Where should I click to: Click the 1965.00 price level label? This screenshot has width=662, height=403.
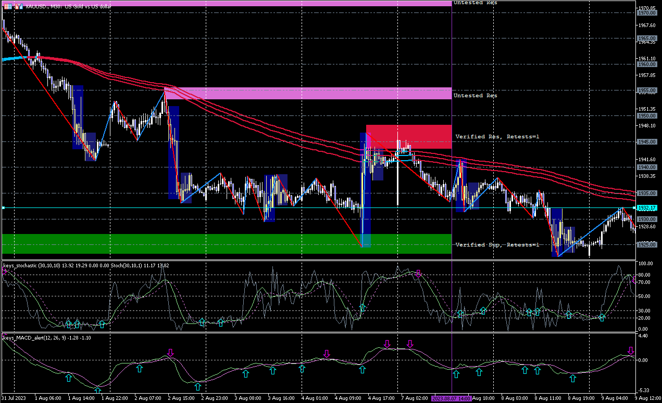(646, 38)
